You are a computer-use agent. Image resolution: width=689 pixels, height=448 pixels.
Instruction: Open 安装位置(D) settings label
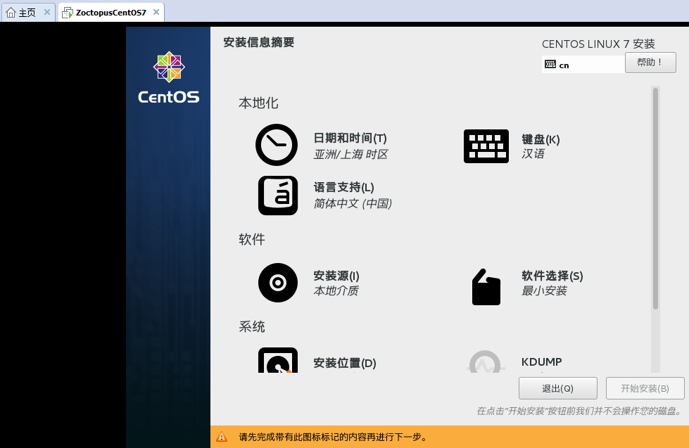click(345, 363)
